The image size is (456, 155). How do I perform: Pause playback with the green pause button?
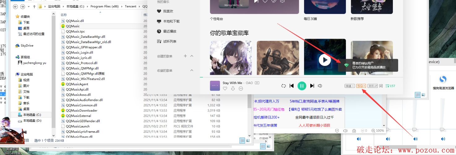coord(302,86)
